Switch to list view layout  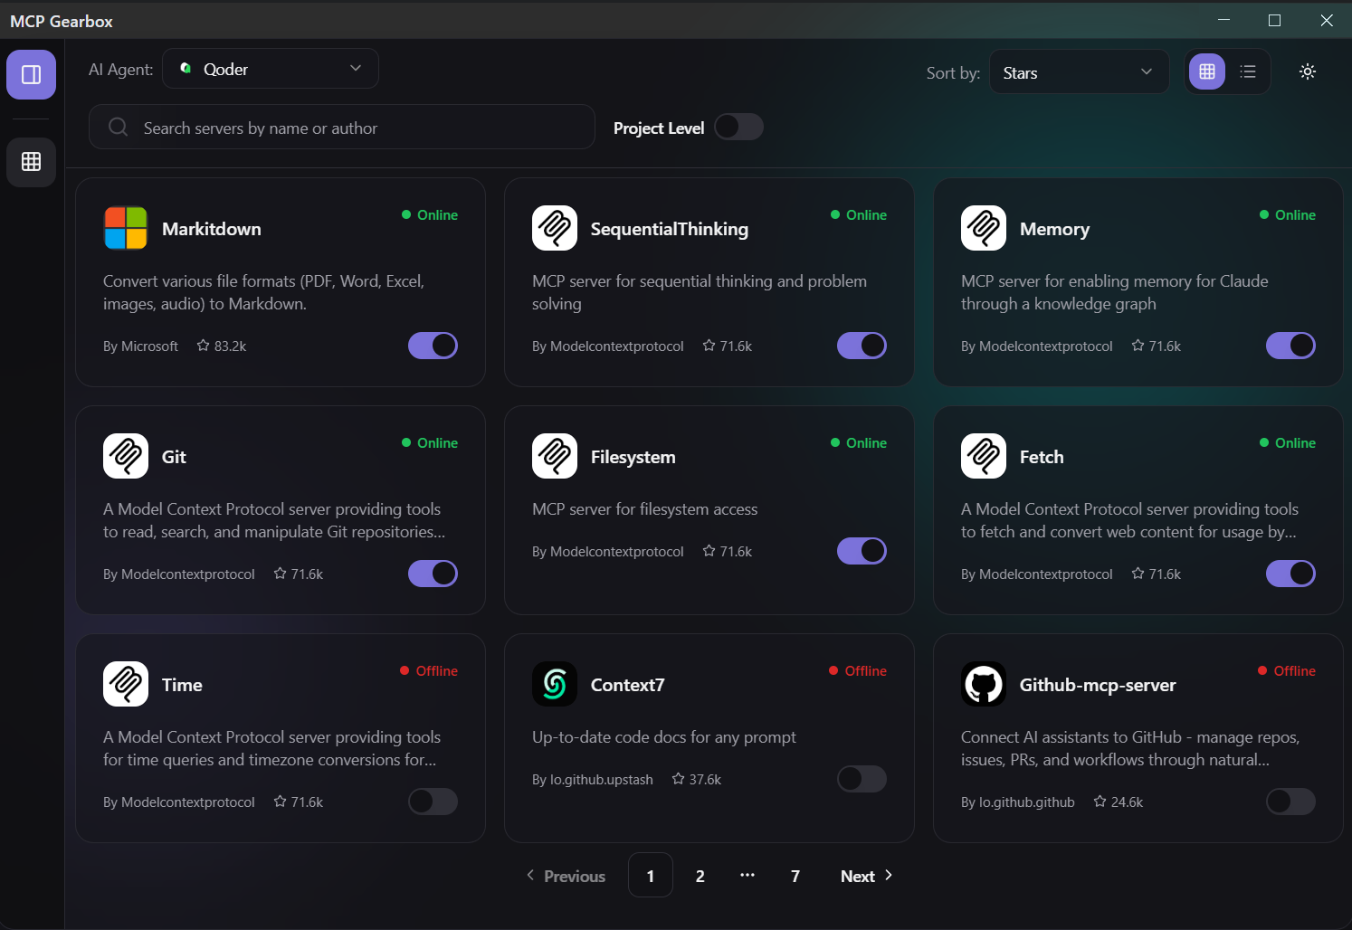pyautogui.click(x=1248, y=71)
